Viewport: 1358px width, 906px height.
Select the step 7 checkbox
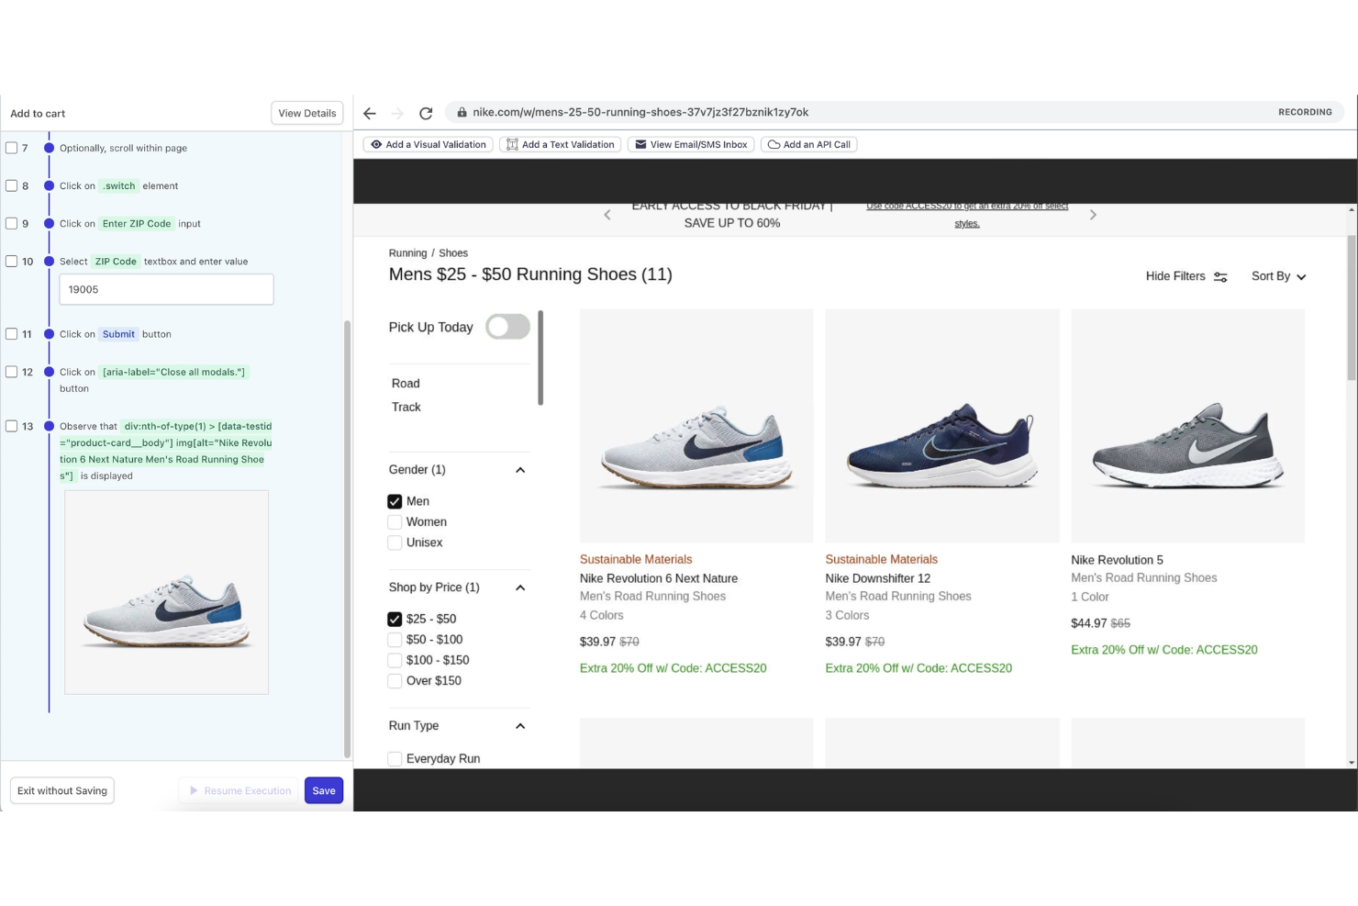12,148
